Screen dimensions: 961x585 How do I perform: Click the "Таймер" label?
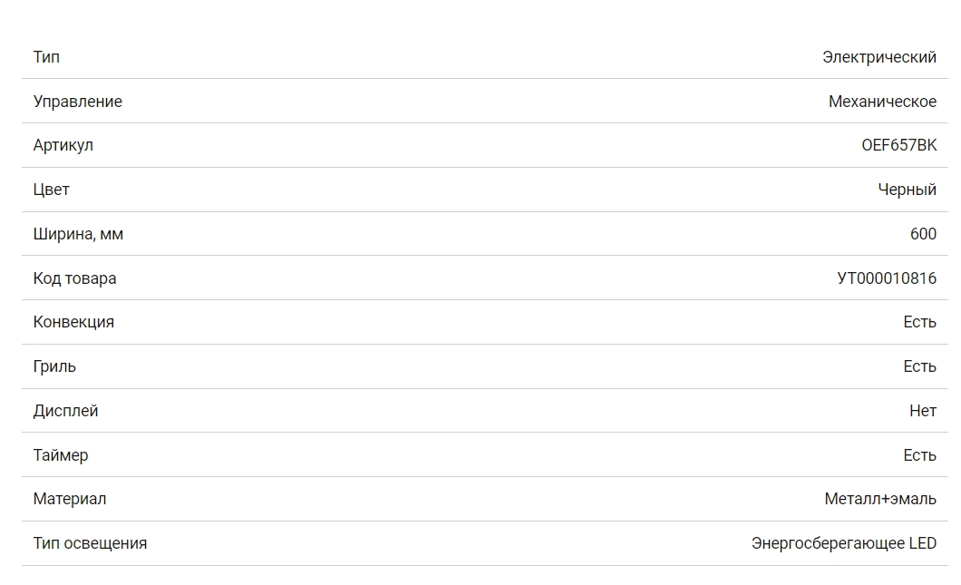[61, 455]
